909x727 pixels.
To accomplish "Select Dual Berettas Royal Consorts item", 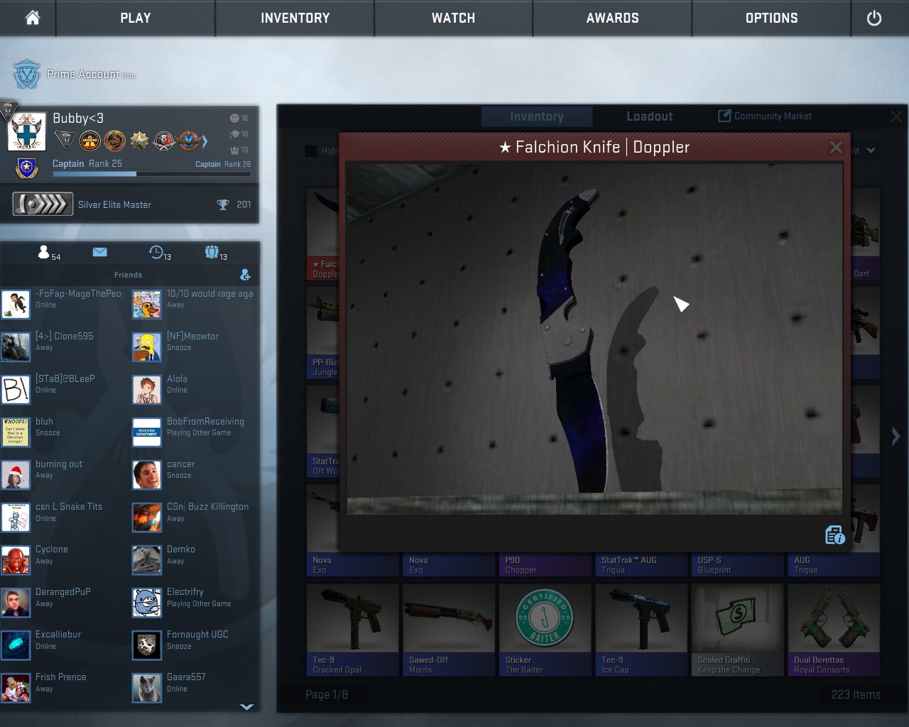I will pos(834,630).
